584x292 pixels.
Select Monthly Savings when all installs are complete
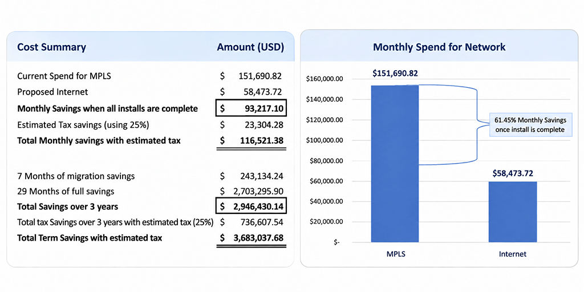[108, 109]
